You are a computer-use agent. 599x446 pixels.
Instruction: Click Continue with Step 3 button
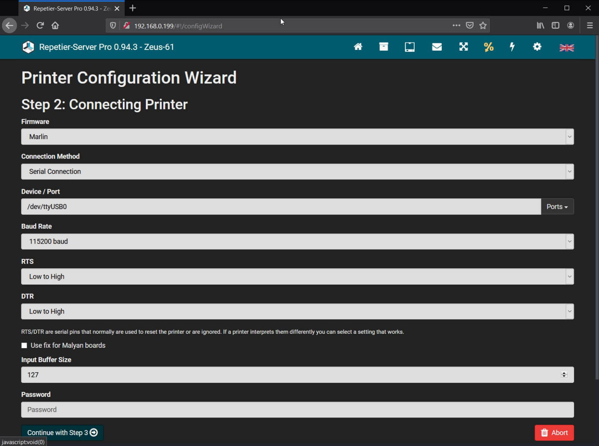point(62,432)
